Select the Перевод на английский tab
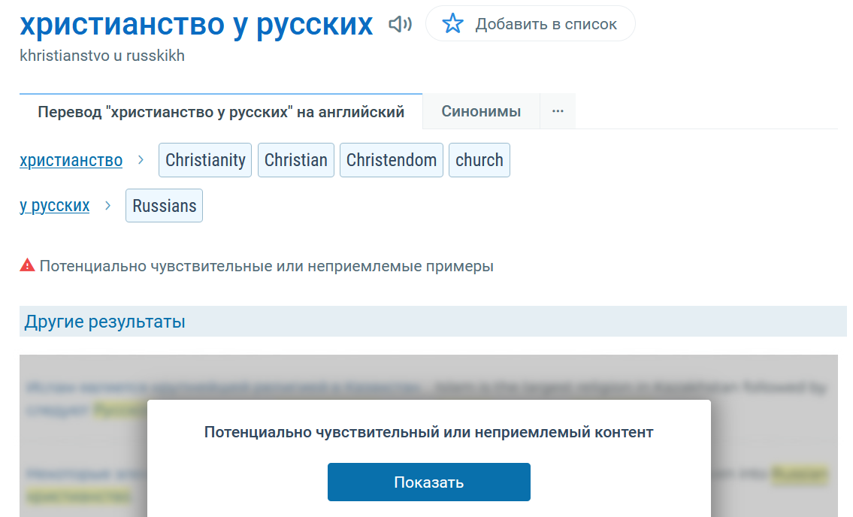Viewport: 853px width, 517px height. [x=221, y=112]
